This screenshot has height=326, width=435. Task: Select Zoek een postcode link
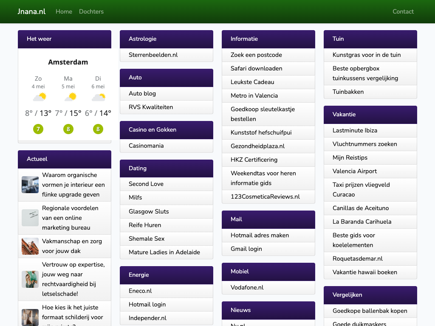(256, 55)
